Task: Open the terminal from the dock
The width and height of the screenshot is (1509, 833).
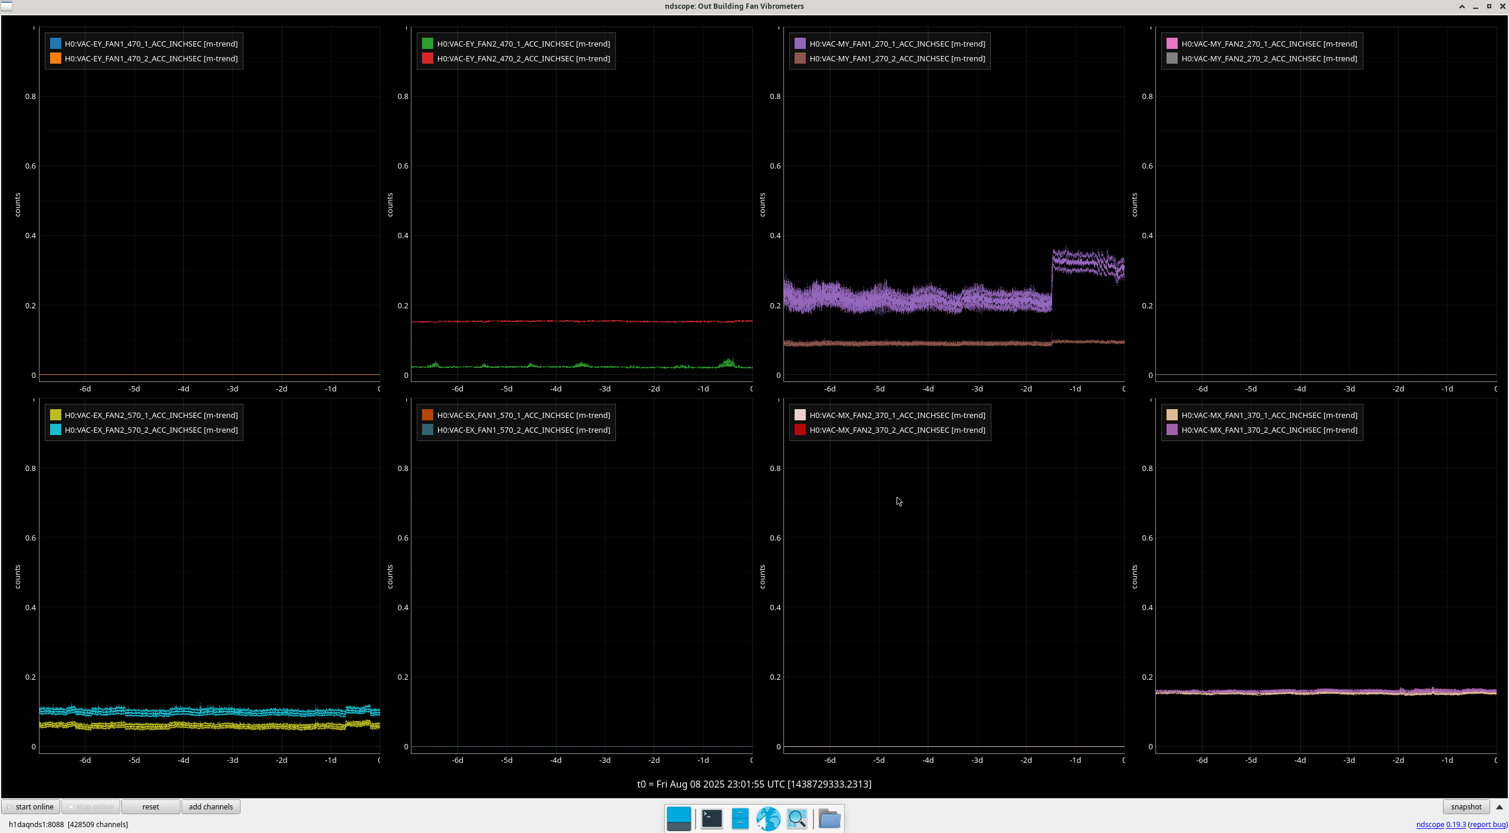Action: pos(711,818)
